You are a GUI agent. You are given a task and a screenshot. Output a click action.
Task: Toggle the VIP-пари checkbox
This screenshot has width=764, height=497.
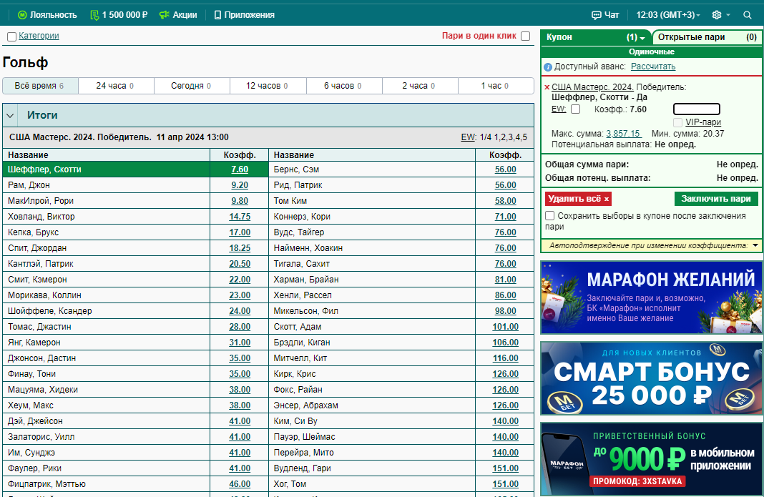[677, 122]
